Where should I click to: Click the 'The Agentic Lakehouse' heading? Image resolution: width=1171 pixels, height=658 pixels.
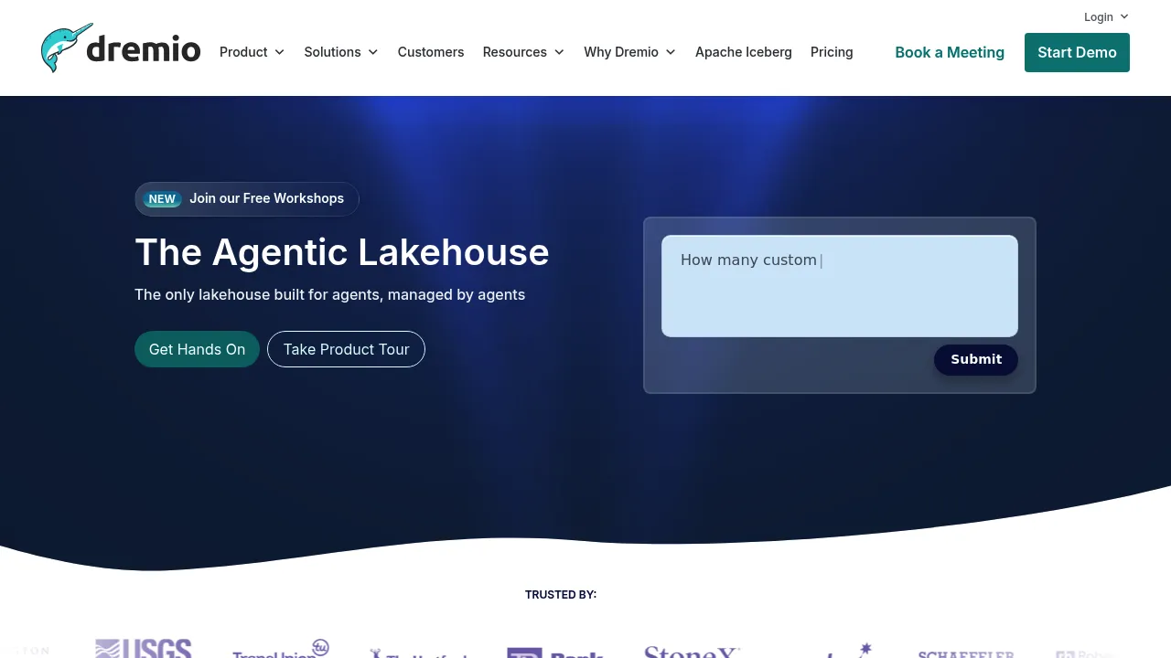pyautogui.click(x=342, y=252)
